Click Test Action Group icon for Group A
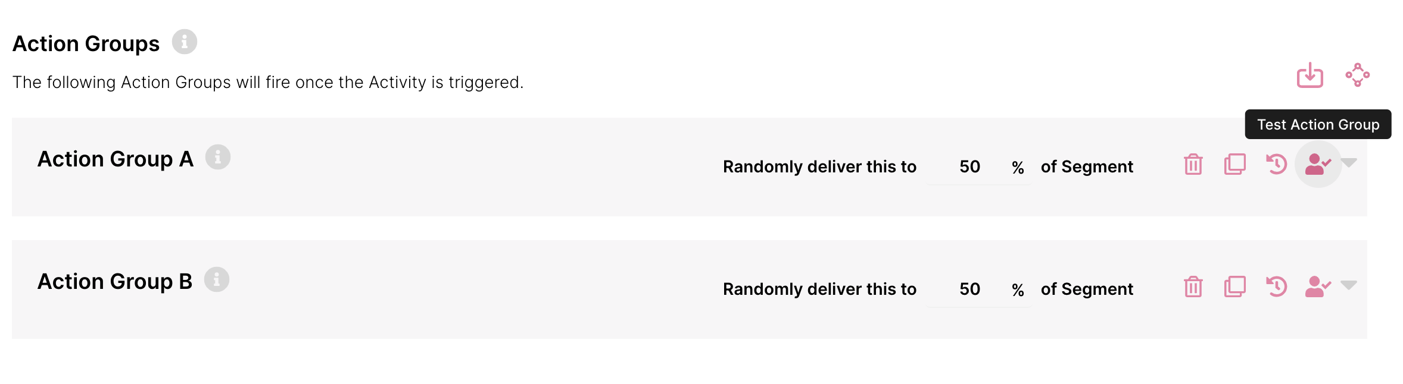This screenshot has height=384, width=1403. click(1318, 164)
